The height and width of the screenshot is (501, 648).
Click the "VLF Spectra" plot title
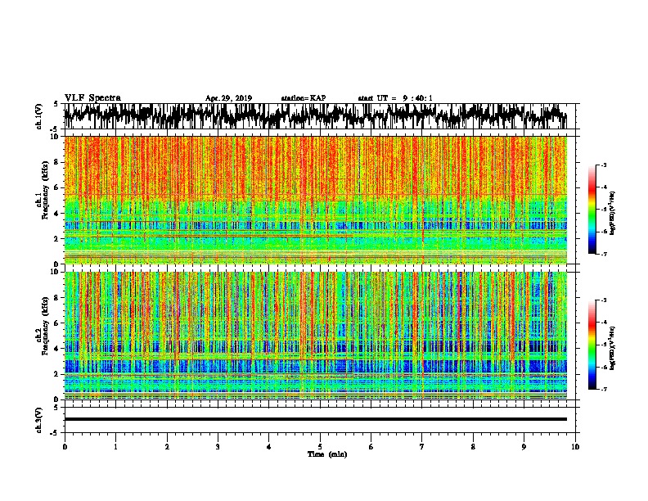tap(92, 98)
